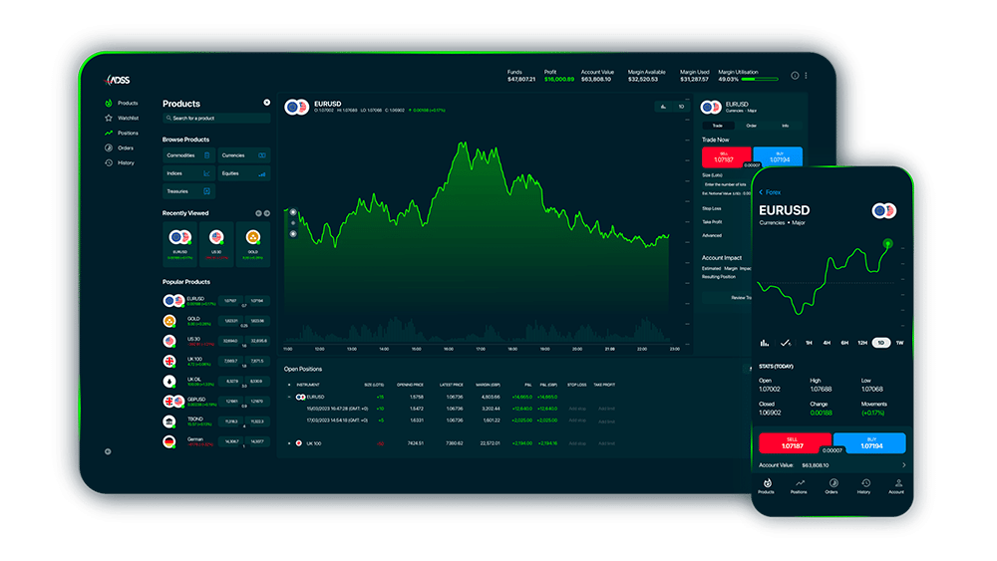Click the red SELL button on desktop
997x561 pixels.
[726, 158]
